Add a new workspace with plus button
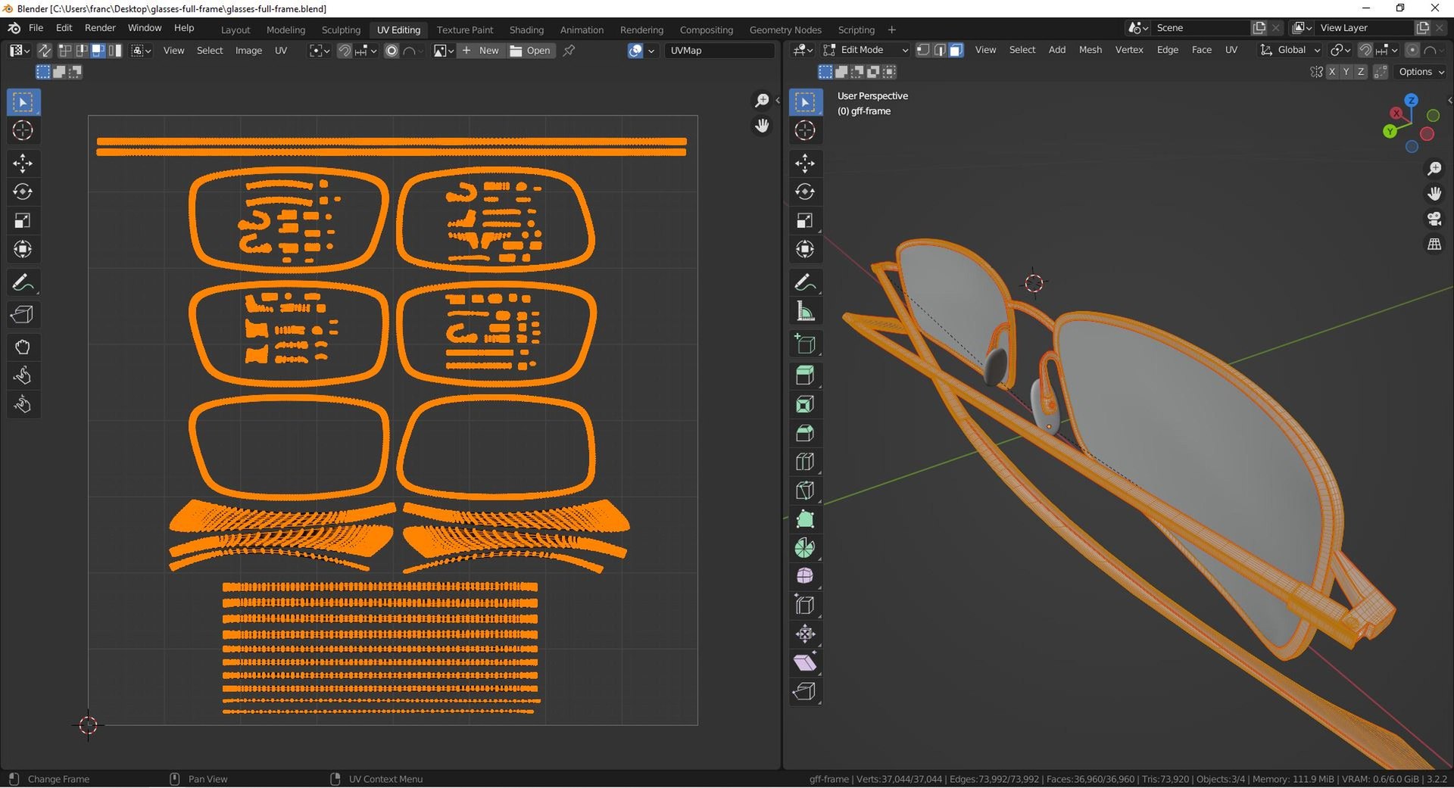 (x=891, y=30)
